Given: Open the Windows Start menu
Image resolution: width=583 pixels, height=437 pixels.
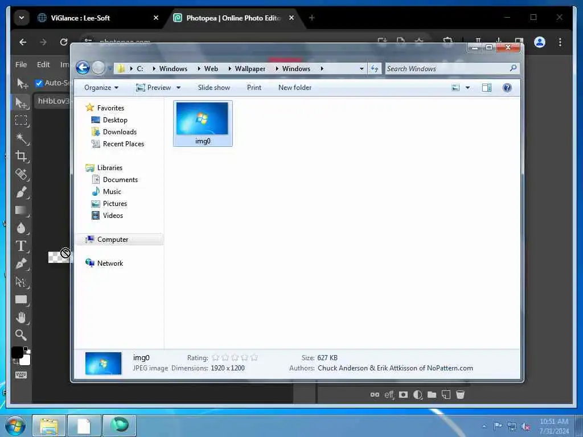Looking at the screenshot, I should (x=15, y=426).
